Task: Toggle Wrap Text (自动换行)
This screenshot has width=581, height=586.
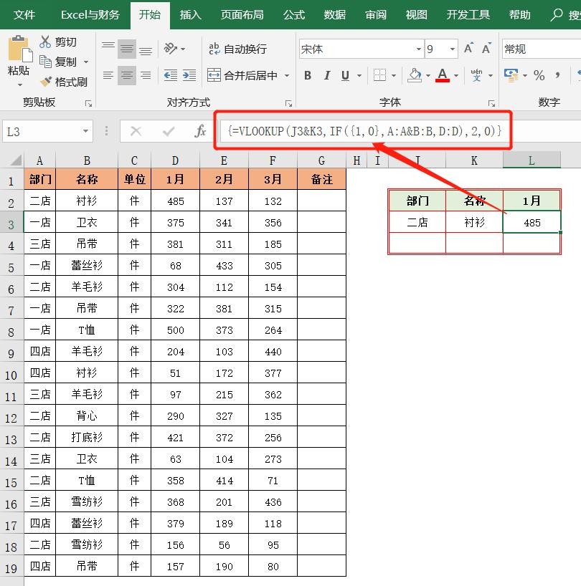Action: tap(237, 49)
